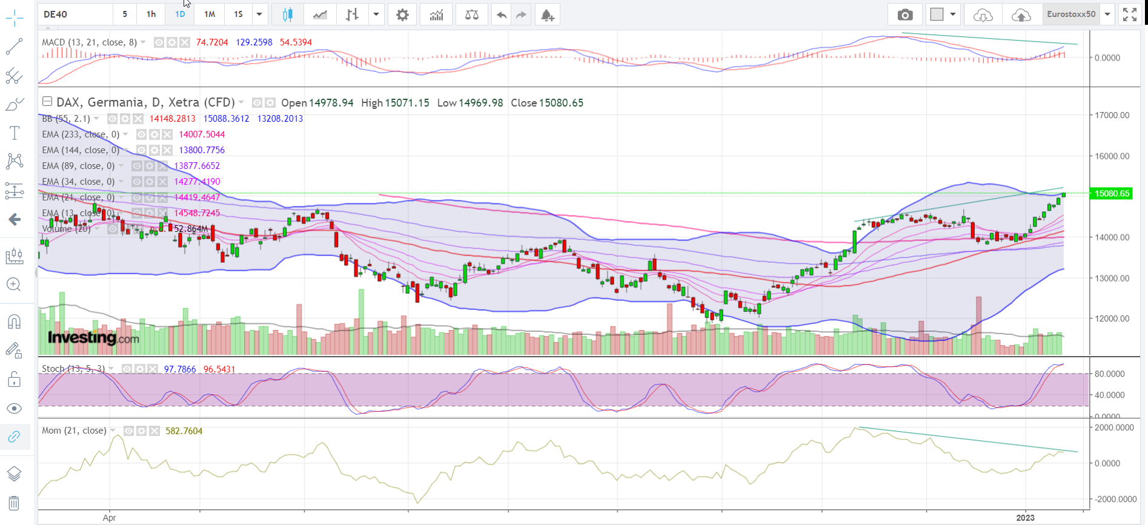Save chart layout to cloud
Viewport: 1148px width, 525px height.
coord(1021,15)
